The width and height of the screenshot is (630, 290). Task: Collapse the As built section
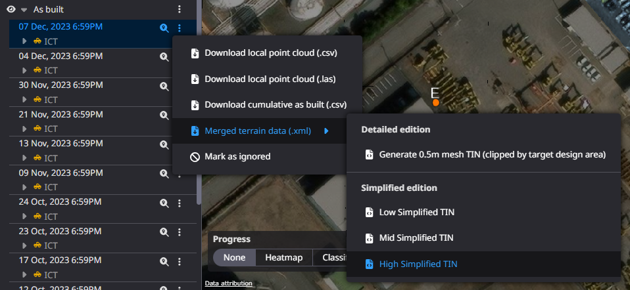(x=24, y=10)
